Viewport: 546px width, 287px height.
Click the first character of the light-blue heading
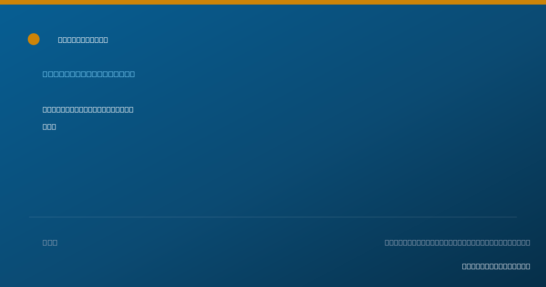point(45,74)
